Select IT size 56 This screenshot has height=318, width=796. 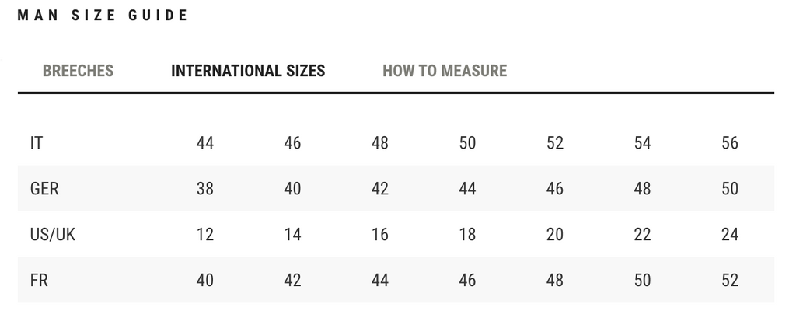click(730, 143)
